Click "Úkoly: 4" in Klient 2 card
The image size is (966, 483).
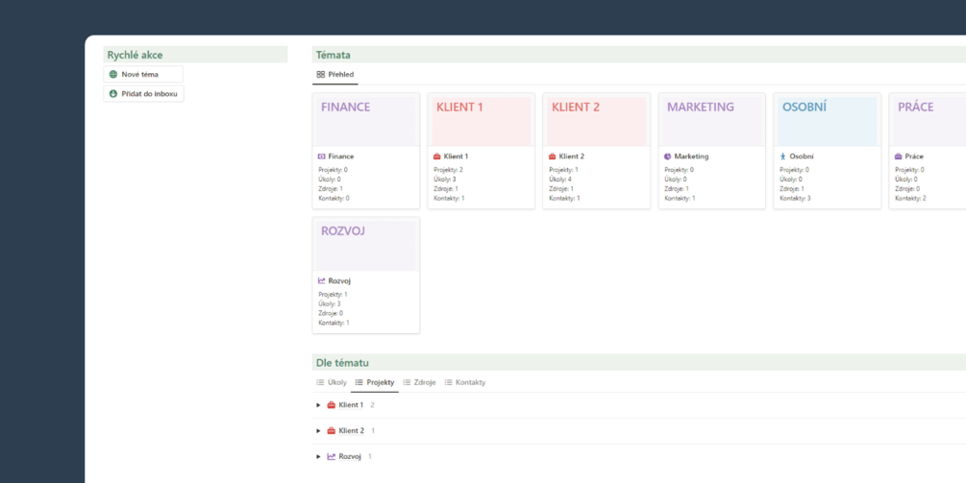point(560,179)
